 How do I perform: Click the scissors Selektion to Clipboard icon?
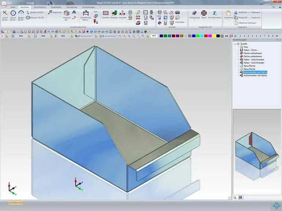click(x=236, y=12)
